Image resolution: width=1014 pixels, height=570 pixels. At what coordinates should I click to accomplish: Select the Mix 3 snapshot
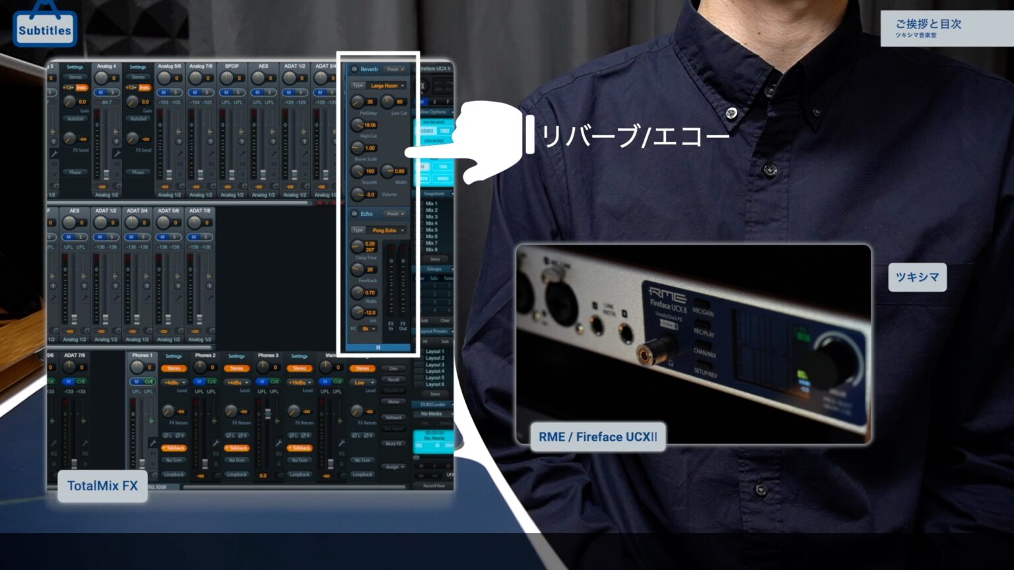[432, 218]
